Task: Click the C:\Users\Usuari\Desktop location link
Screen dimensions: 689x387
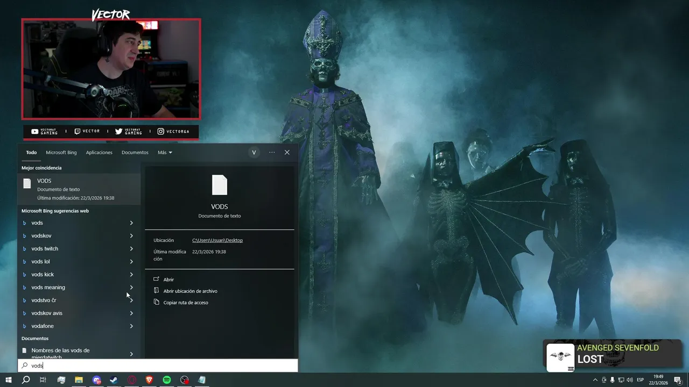Action: [x=217, y=240]
